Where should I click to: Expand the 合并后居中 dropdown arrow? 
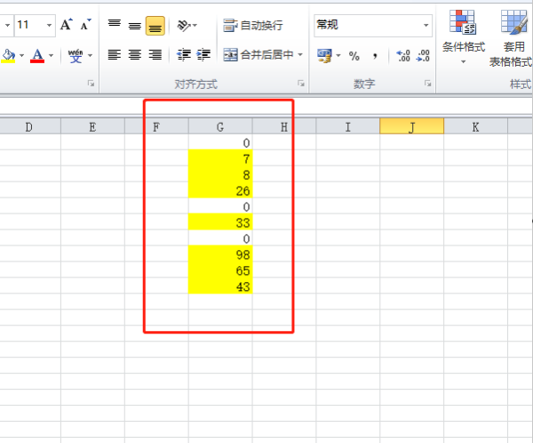pos(300,55)
